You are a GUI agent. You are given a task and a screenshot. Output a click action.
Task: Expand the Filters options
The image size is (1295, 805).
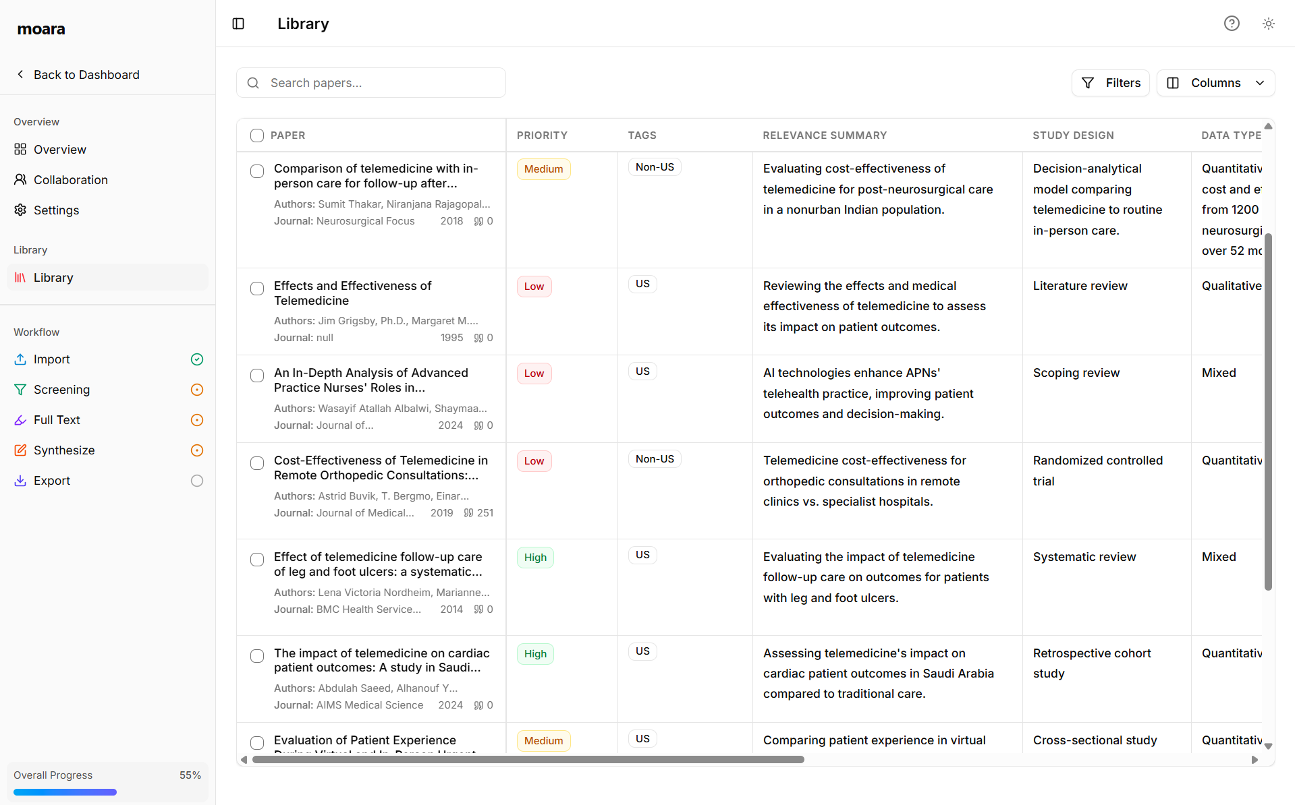[1110, 82]
